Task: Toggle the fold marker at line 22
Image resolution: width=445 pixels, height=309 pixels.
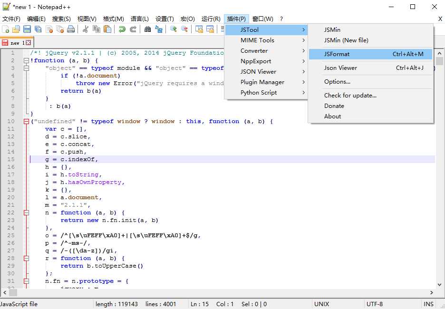Action: coord(26,212)
